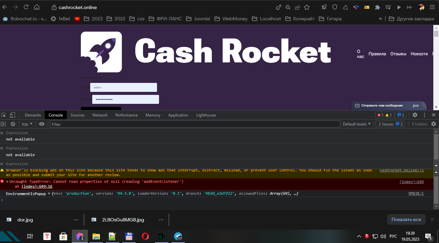439x243 pixels.
Task: Remove the second live expression
Action: tap(2, 148)
